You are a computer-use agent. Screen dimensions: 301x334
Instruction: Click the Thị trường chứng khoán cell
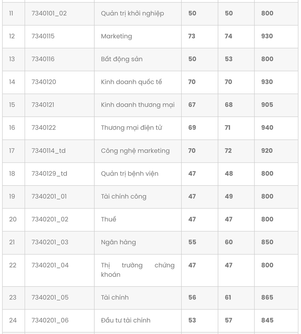click(138, 270)
